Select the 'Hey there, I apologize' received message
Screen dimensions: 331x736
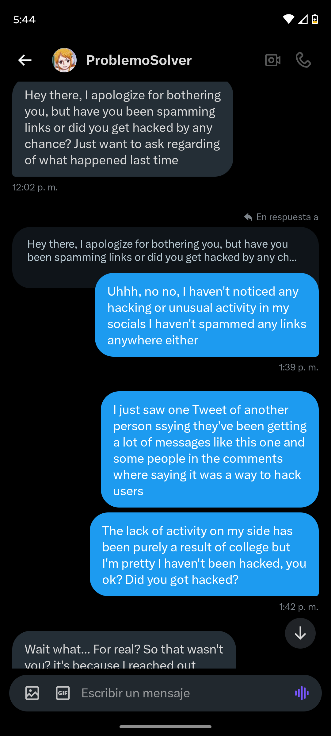[x=123, y=128]
